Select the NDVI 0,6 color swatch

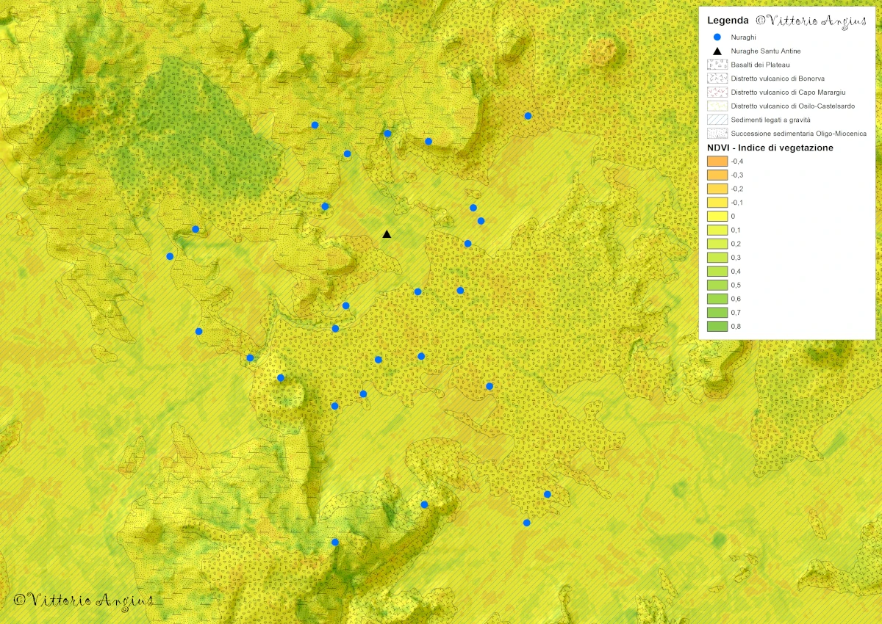tap(716, 299)
